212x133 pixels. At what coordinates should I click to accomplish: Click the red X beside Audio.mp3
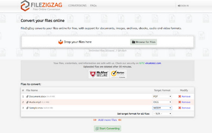coord(180,102)
